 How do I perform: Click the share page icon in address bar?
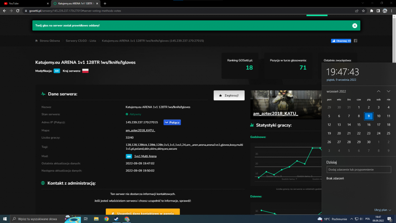click(x=357, y=11)
